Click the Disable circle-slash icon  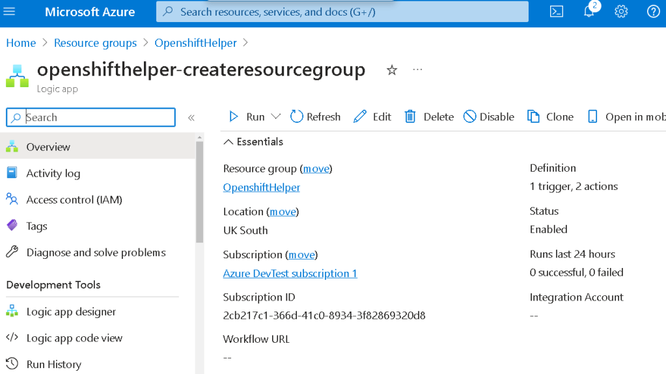tap(469, 116)
